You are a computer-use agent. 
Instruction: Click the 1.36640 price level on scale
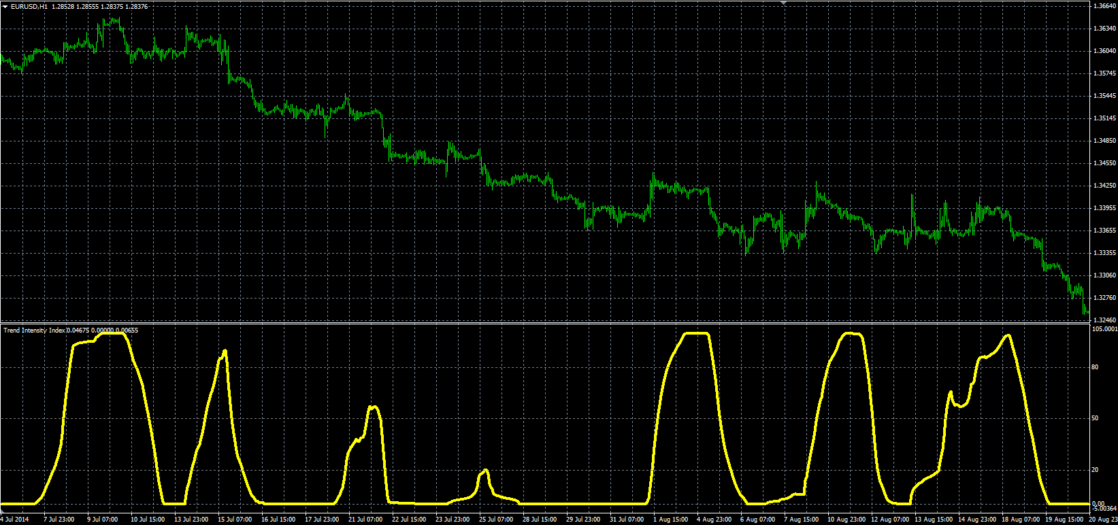(1104, 6)
